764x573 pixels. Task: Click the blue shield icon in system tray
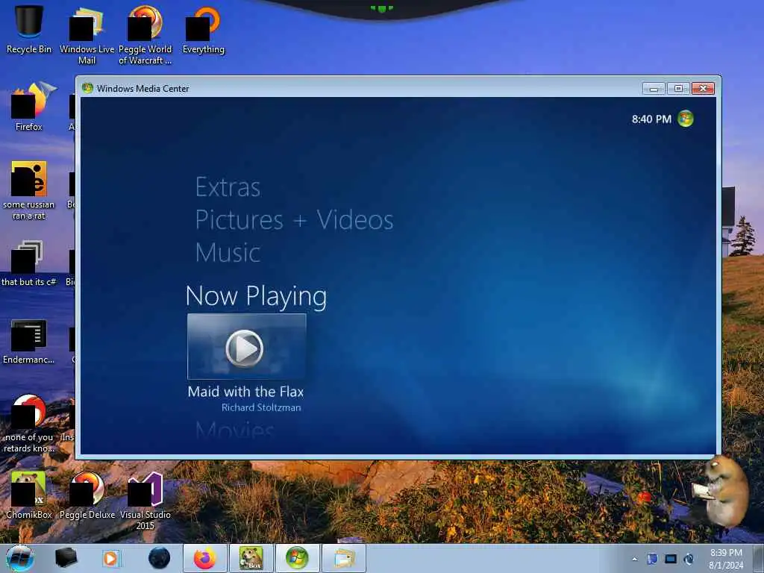[x=652, y=559]
